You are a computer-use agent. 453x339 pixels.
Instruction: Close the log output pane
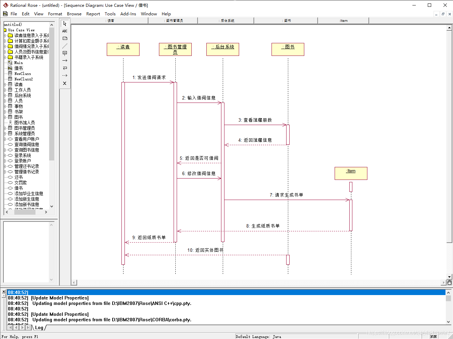(x=4, y=292)
